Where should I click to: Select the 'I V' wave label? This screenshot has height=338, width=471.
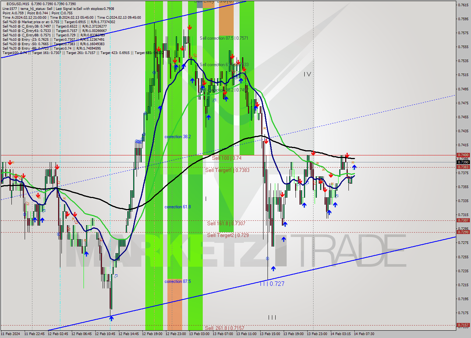click(307, 74)
